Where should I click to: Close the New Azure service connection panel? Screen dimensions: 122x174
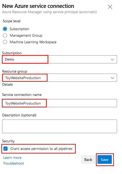[x=110, y=7]
